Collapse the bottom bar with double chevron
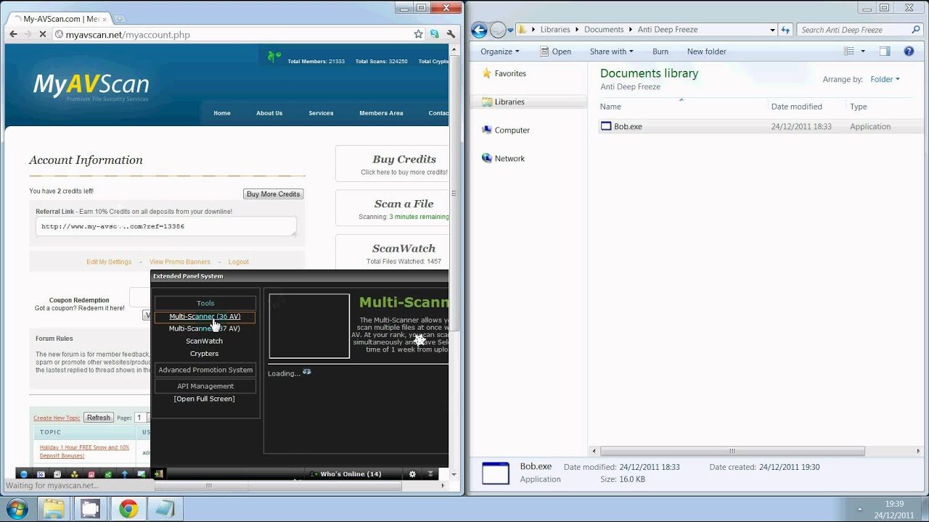Image resolution: width=929 pixels, height=522 pixels. pos(430,474)
